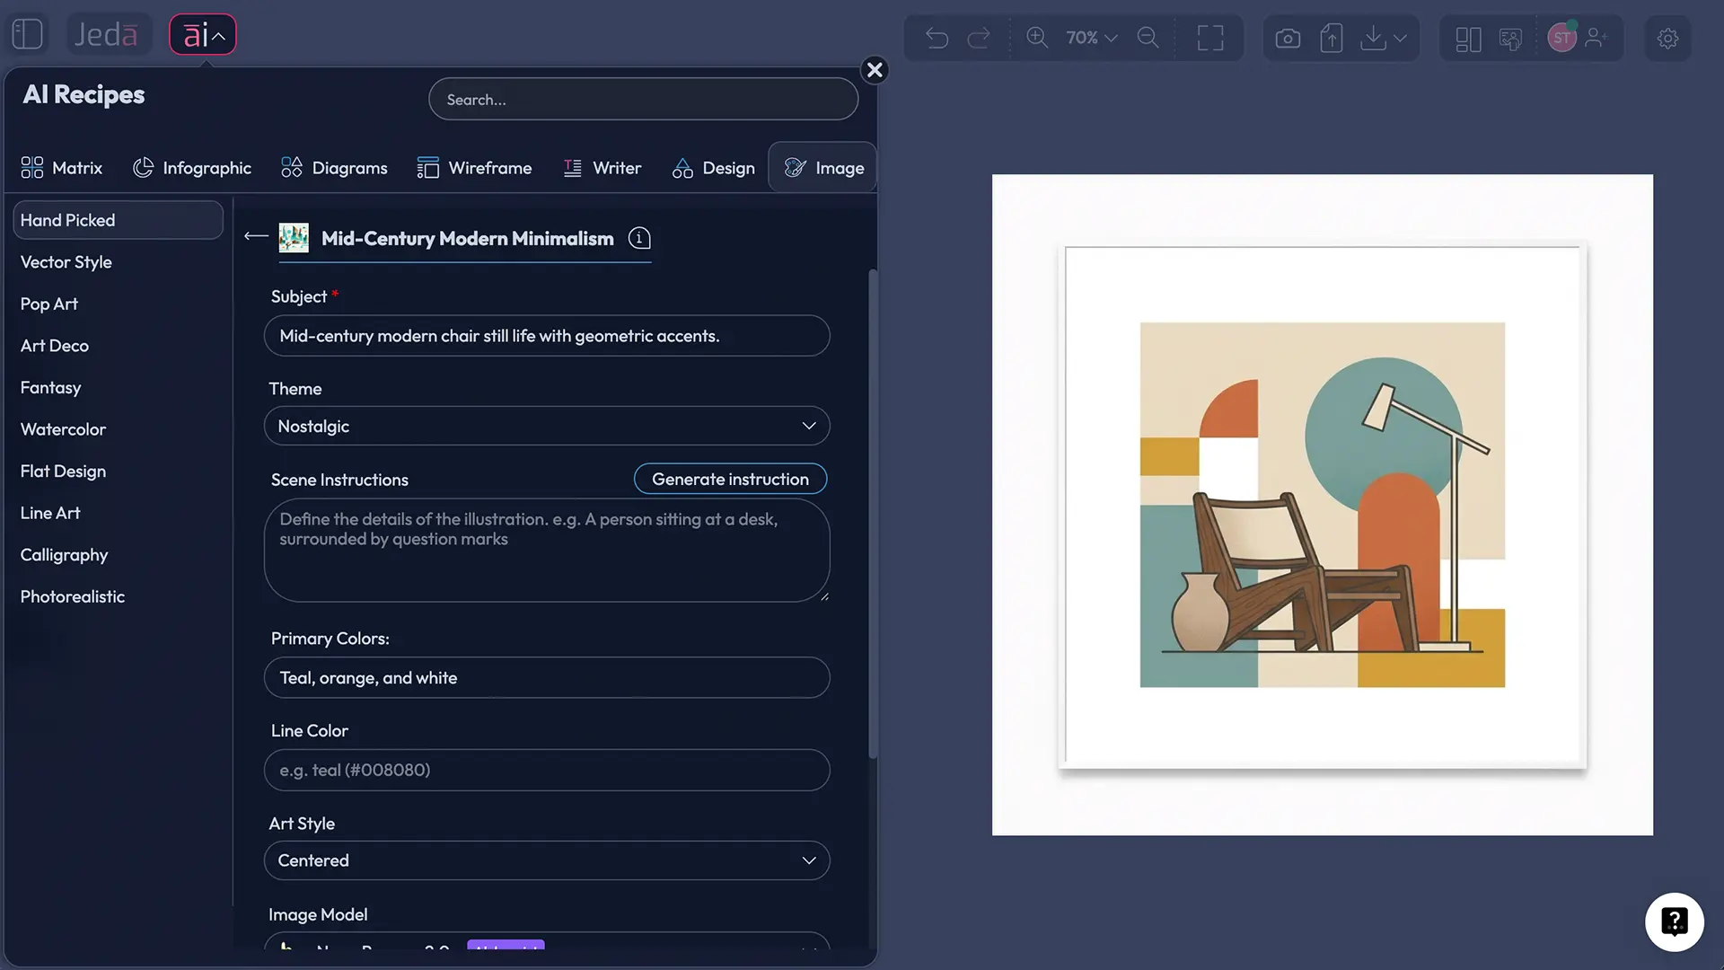Click the recipe form vertical scrollbar
The height and width of the screenshot is (970, 1724).
[873, 513]
